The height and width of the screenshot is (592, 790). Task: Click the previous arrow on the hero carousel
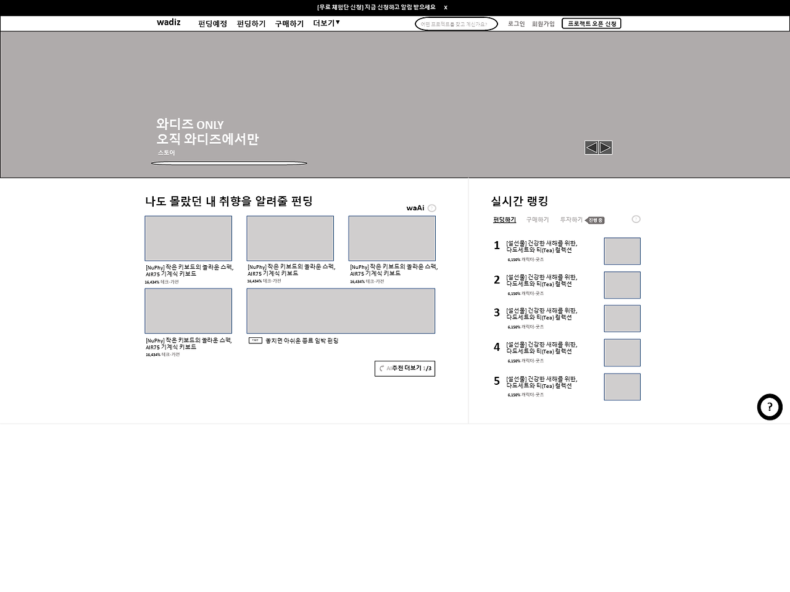591,147
